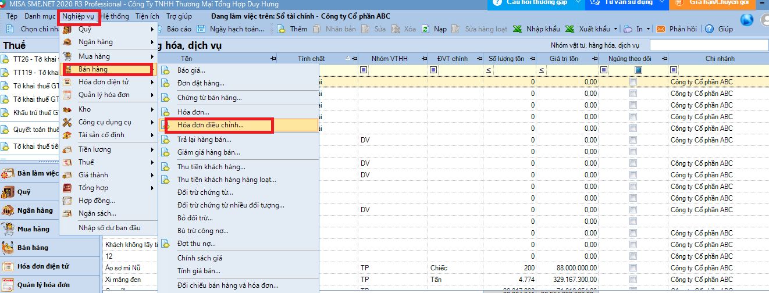Open the Chi nhánh filter operator dropdown

[x=674, y=70]
